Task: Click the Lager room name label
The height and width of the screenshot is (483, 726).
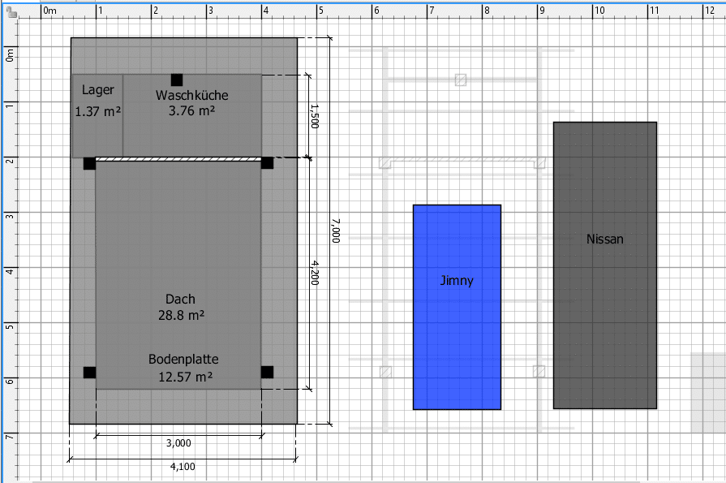Action: pos(97,90)
